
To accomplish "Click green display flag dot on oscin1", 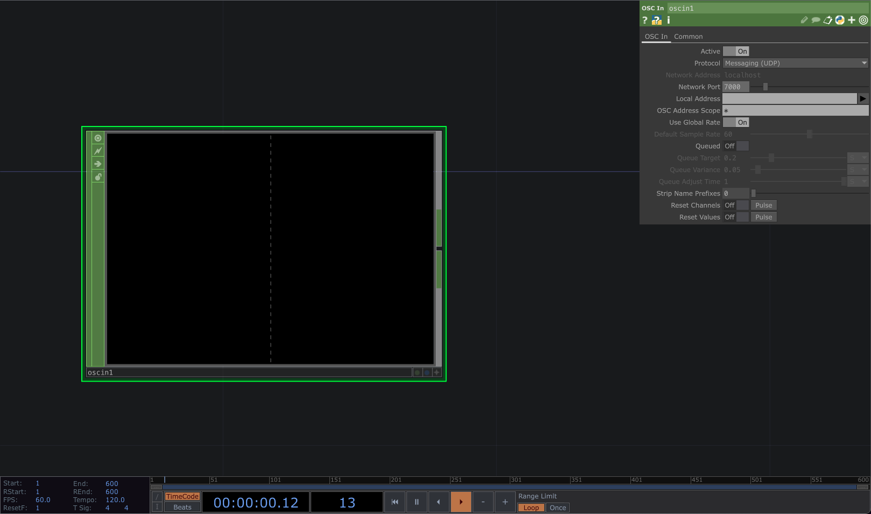I will [x=417, y=372].
